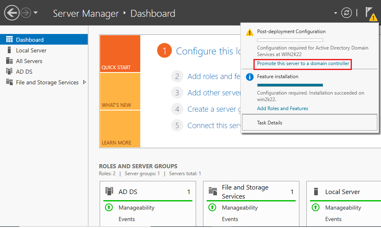Click the Dashboard grid icon in sidebar
The image size is (381, 228).
click(x=9, y=39)
